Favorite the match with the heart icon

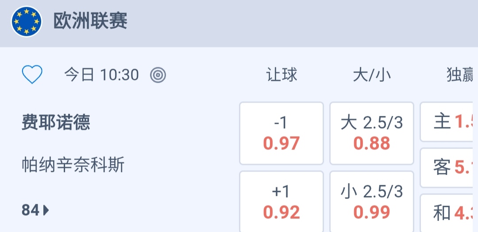[32, 75]
